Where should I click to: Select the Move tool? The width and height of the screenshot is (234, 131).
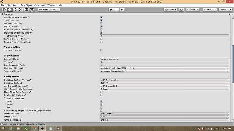click(10, 10)
